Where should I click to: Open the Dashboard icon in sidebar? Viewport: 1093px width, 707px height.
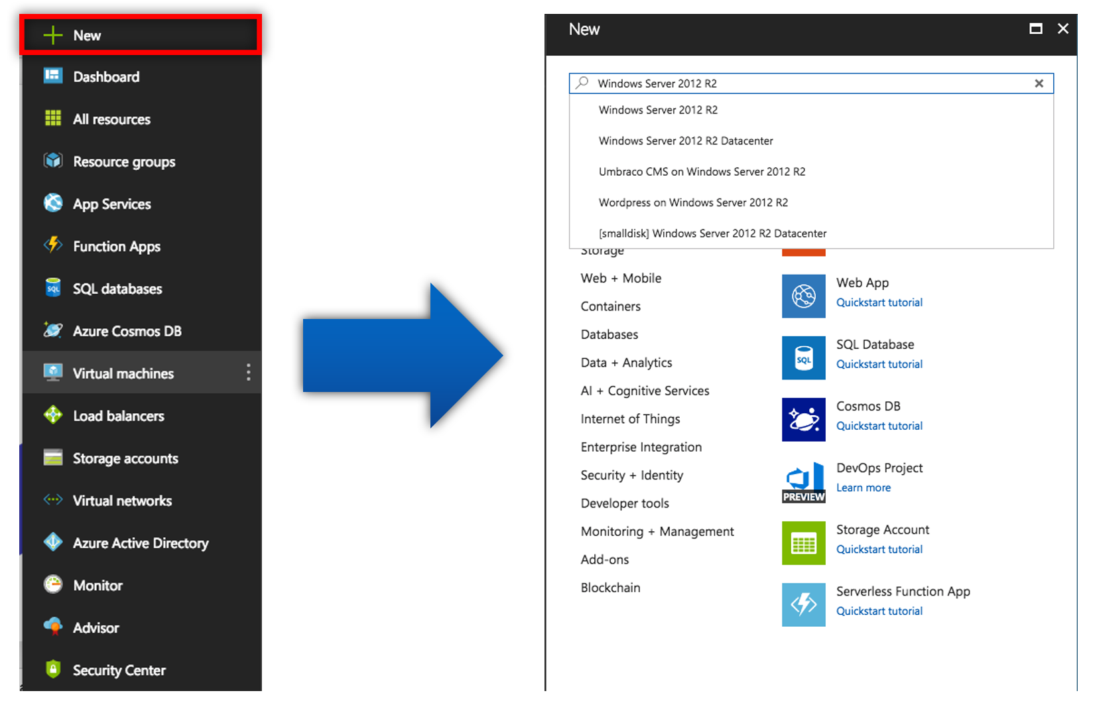pos(53,76)
